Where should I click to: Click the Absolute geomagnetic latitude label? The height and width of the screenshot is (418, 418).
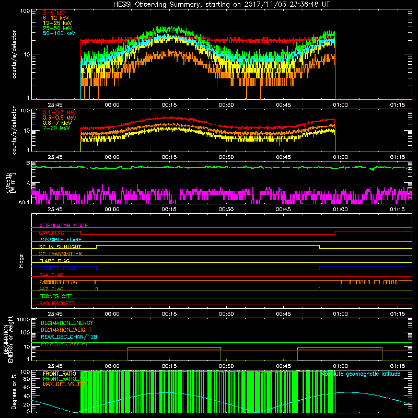point(361,374)
